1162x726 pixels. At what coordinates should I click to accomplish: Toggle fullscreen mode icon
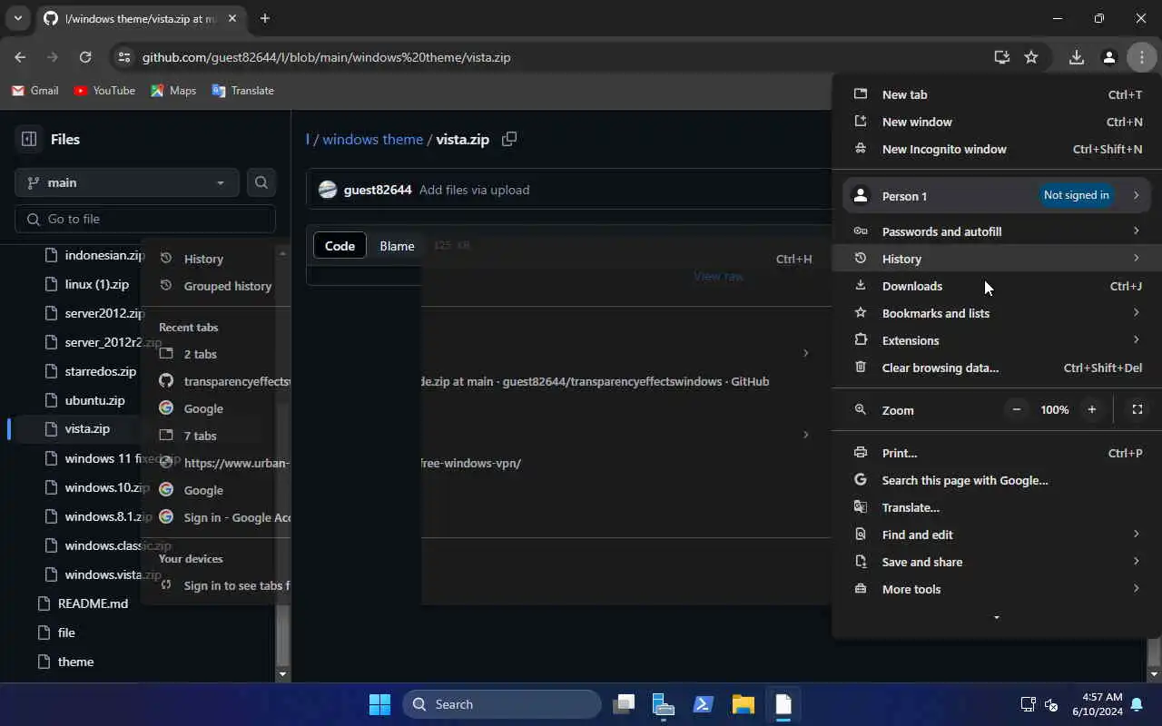point(1137,410)
